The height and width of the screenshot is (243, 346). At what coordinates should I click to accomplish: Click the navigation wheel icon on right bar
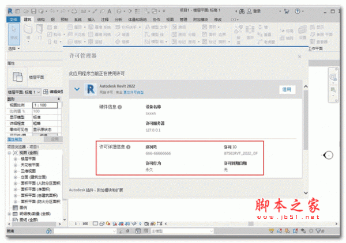(x=333, y=77)
